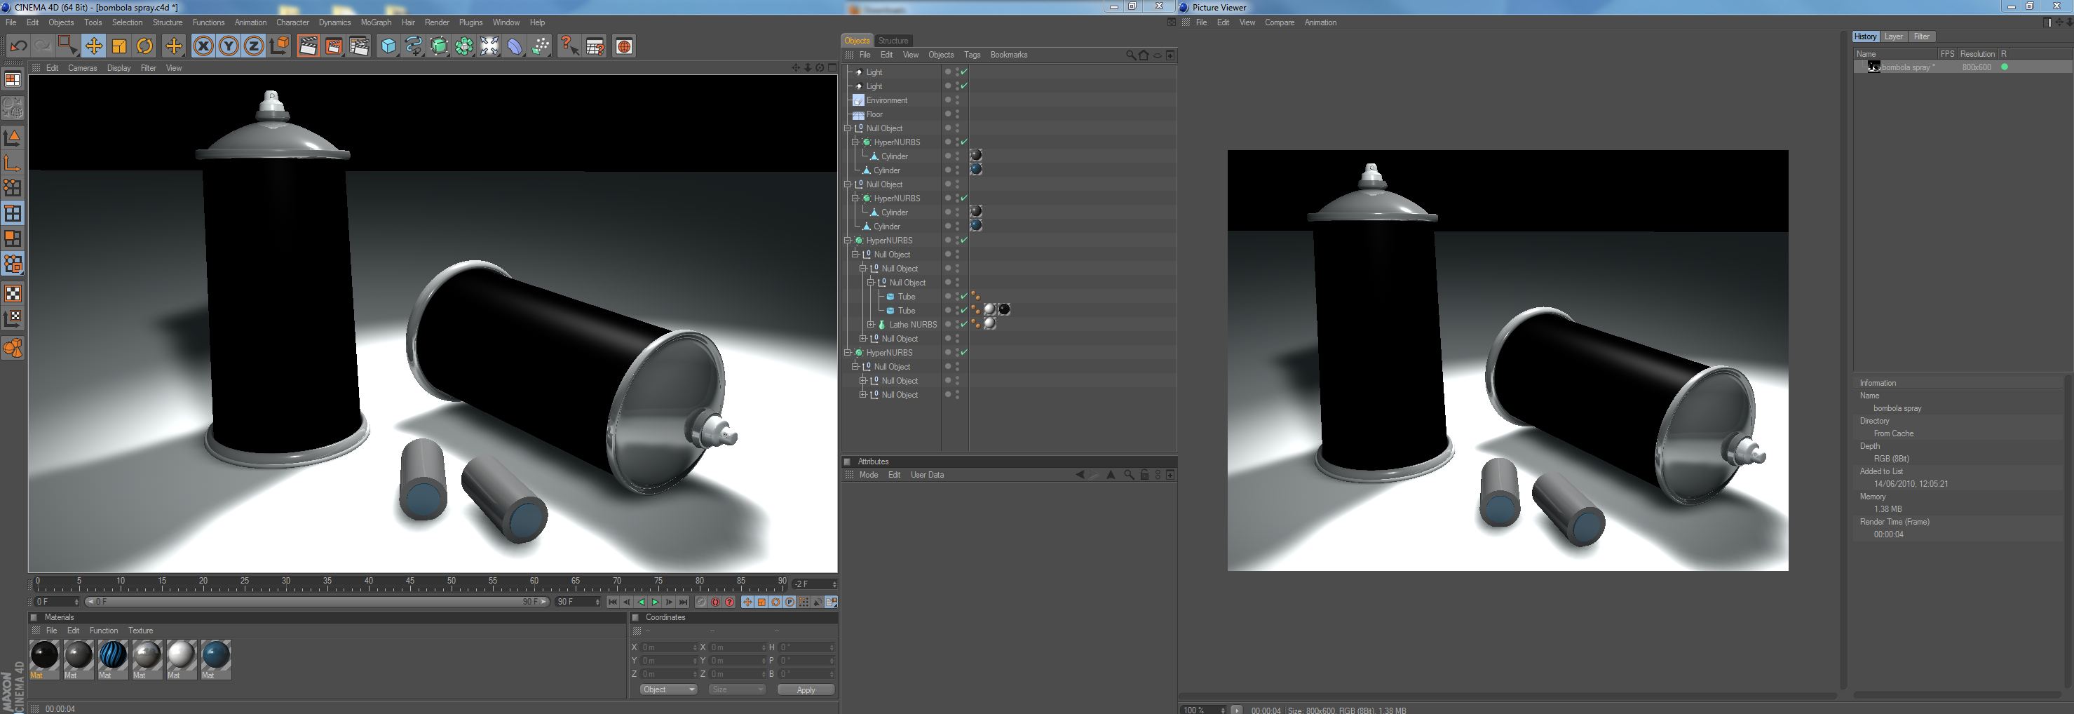
Task: Click the search icon in Objects manager
Action: 1130,55
